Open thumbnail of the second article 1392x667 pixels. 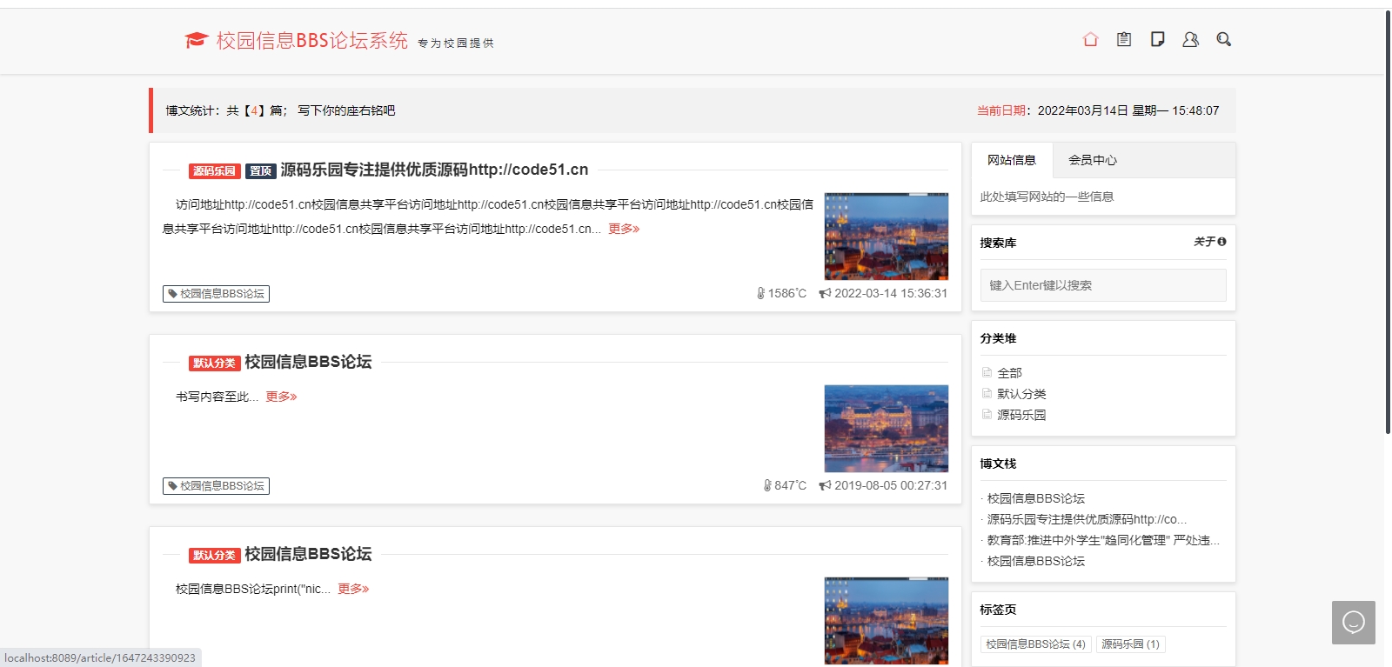click(x=887, y=429)
